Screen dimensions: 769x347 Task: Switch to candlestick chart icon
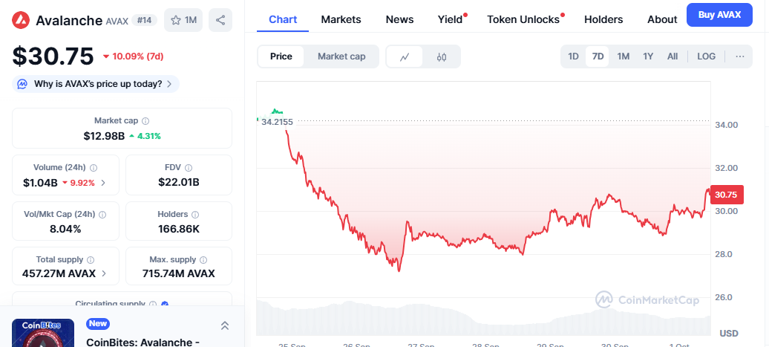coord(442,56)
